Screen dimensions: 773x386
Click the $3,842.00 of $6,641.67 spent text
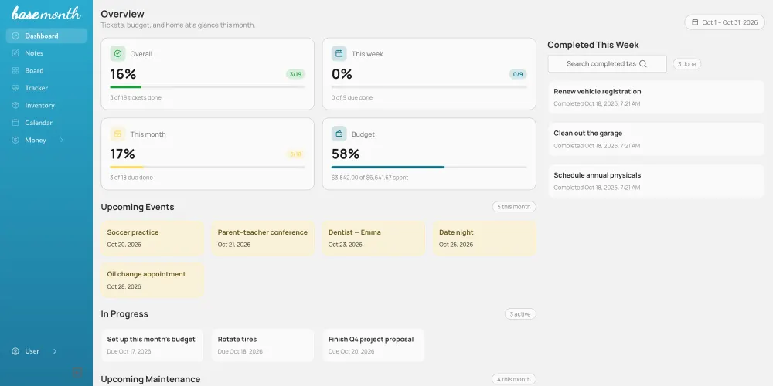pyautogui.click(x=369, y=178)
